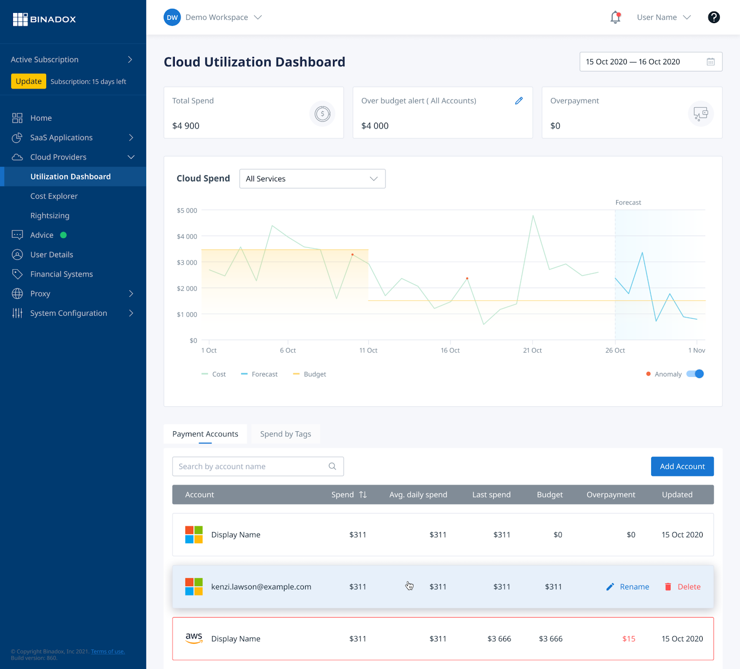Click the Financial Systems tag icon

point(17,274)
